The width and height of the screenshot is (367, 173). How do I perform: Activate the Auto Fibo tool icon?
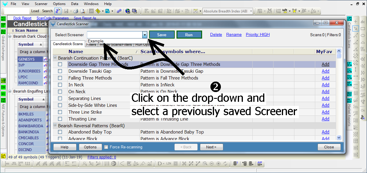(260, 11)
